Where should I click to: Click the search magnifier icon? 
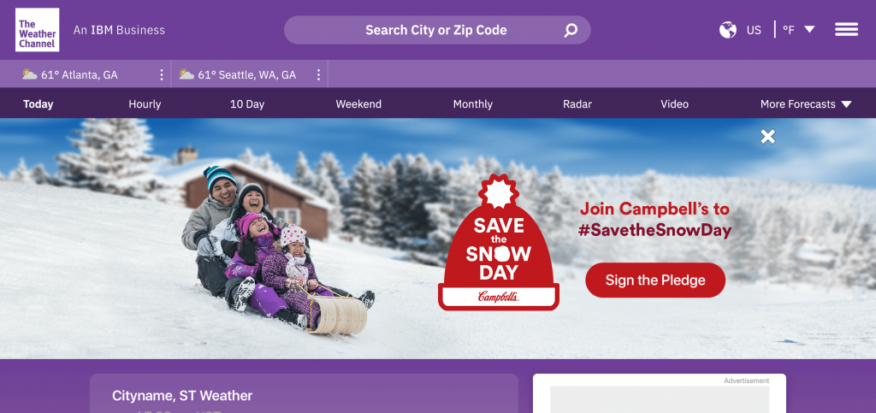tap(571, 30)
